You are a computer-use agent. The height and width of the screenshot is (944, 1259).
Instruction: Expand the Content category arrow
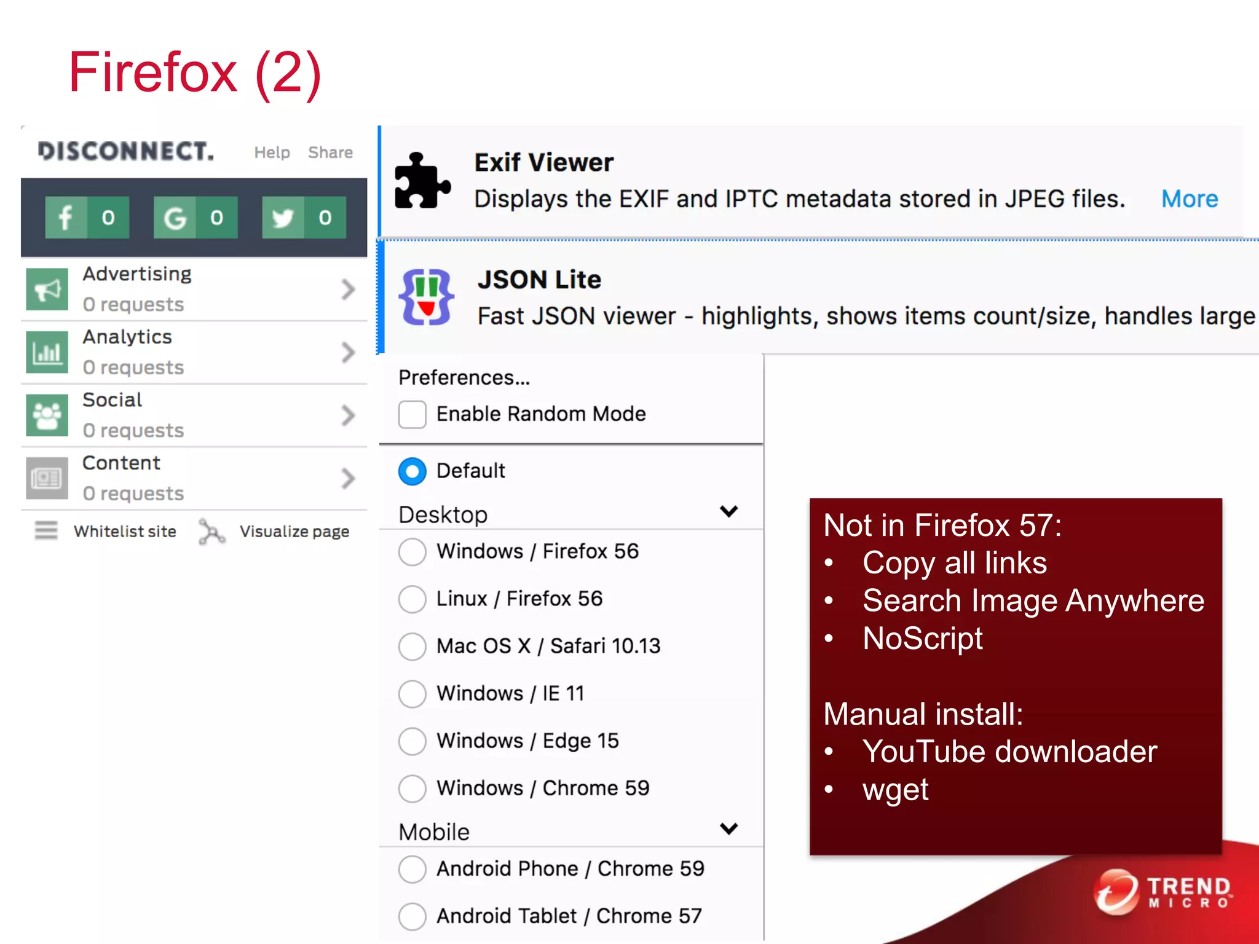pyautogui.click(x=349, y=478)
